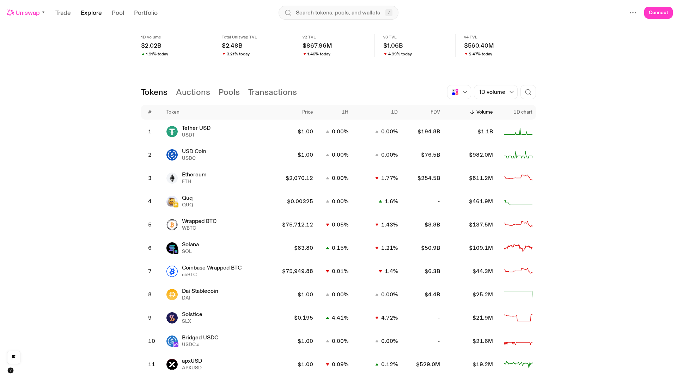
Task: Click the Ethereum token icon
Action: pyautogui.click(x=172, y=178)
